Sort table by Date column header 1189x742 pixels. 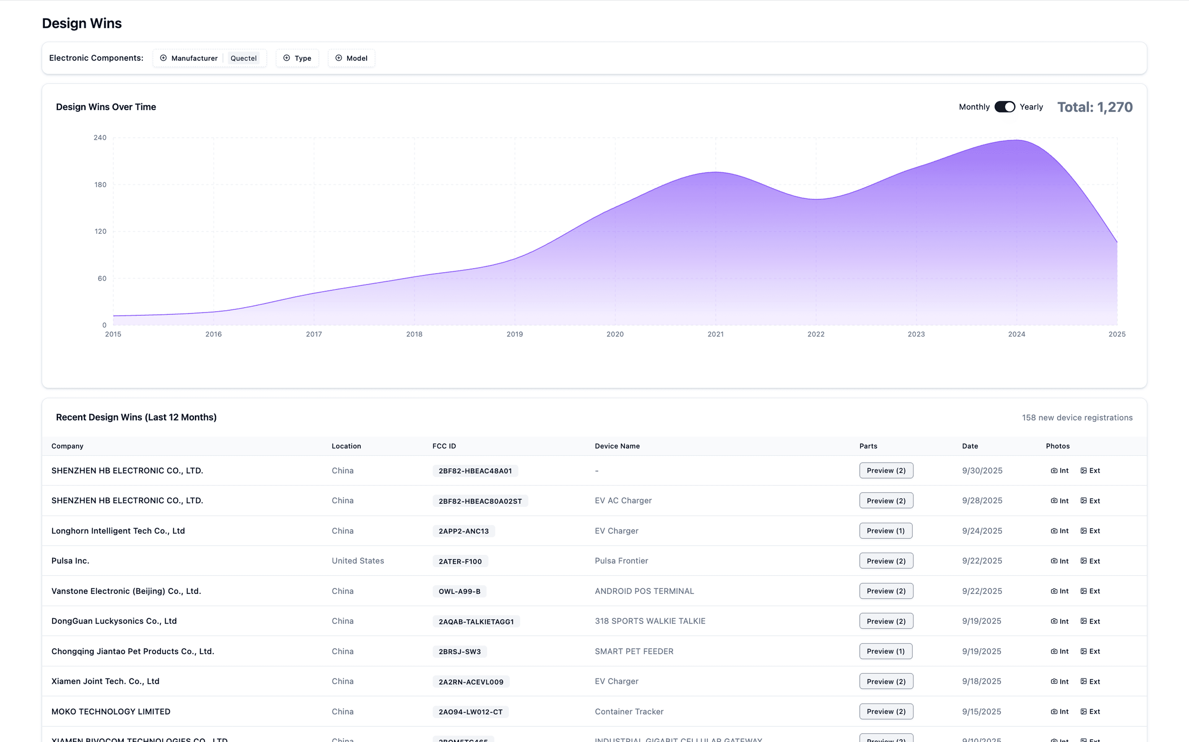click(970, 446)
